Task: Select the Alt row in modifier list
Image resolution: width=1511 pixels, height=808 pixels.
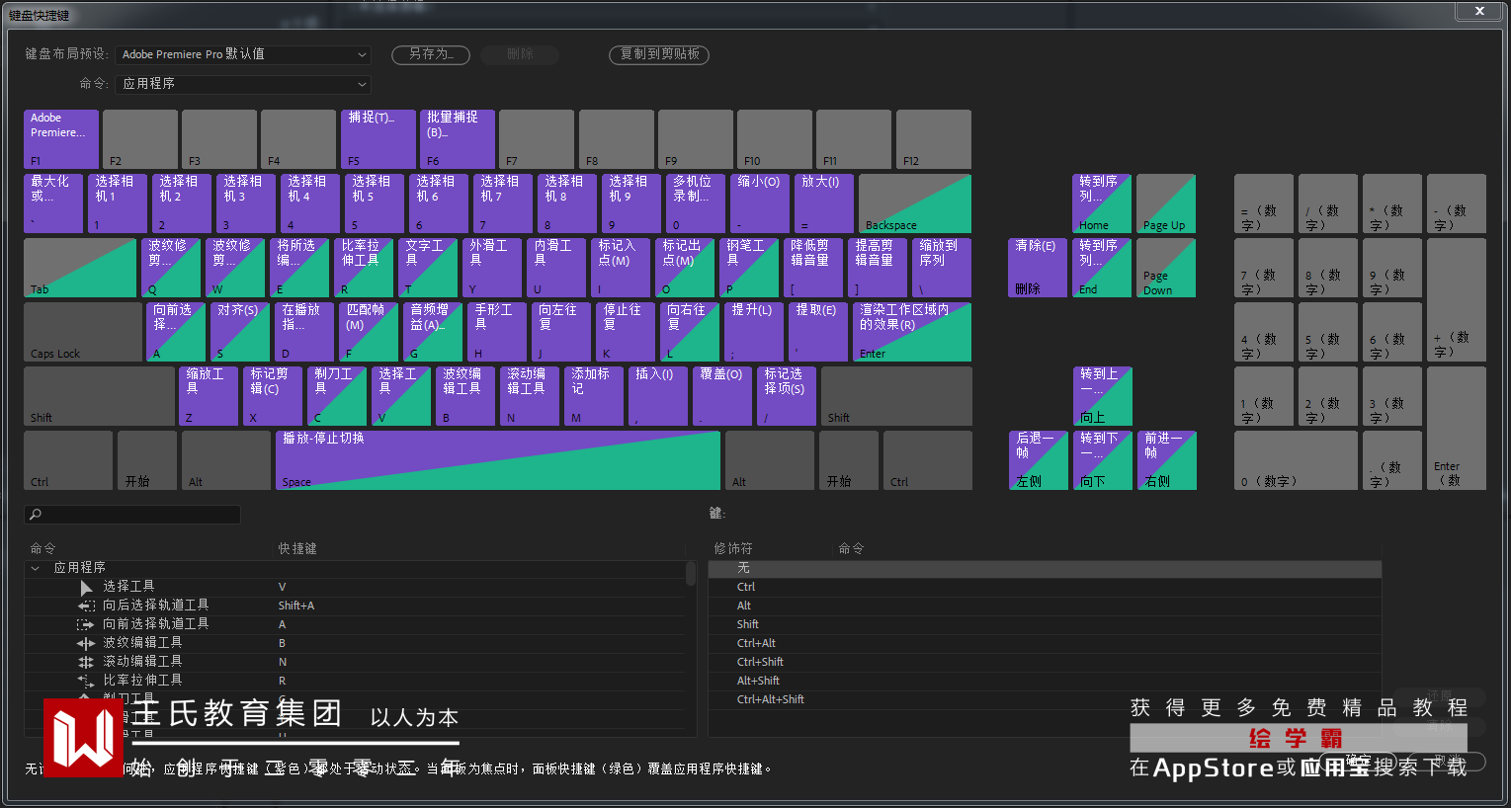Action: pyautogui.click(x=1045, y=606)
